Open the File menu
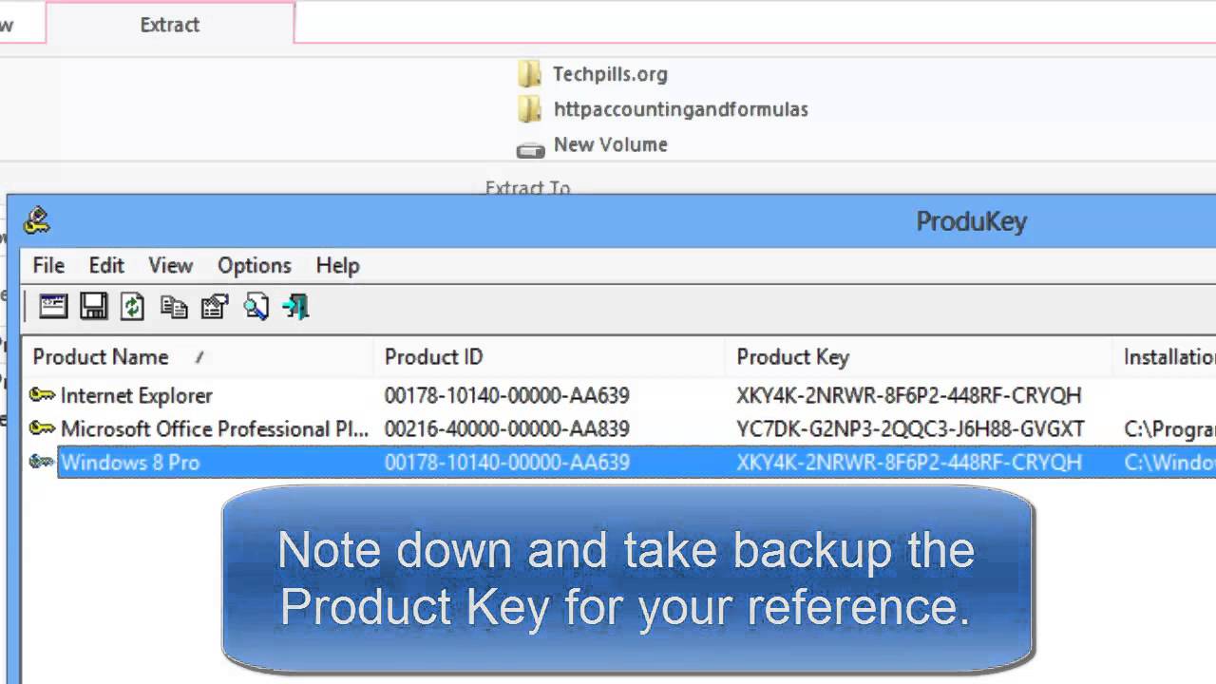 pyautogui.click(x=48, y=265)
